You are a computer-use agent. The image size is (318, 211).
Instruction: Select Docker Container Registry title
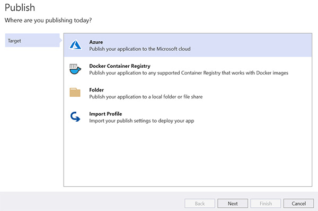coord(120,66)
